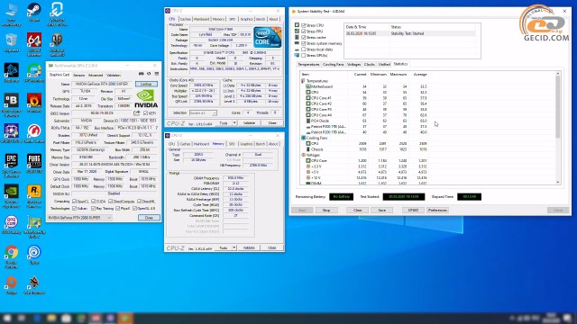Click scroll-down arrow in AIDA64 statistics list
The width and height of the screenshot is (577, 324).
pos(558,182)
